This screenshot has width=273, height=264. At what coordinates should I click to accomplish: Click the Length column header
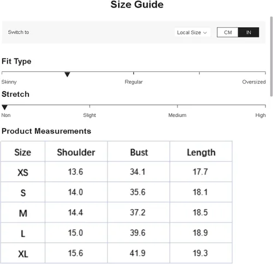click(201, 152)
